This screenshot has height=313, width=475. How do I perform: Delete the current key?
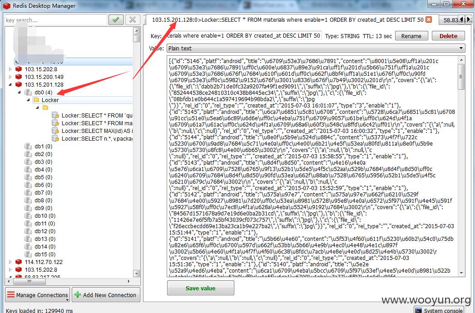point(448,36)
